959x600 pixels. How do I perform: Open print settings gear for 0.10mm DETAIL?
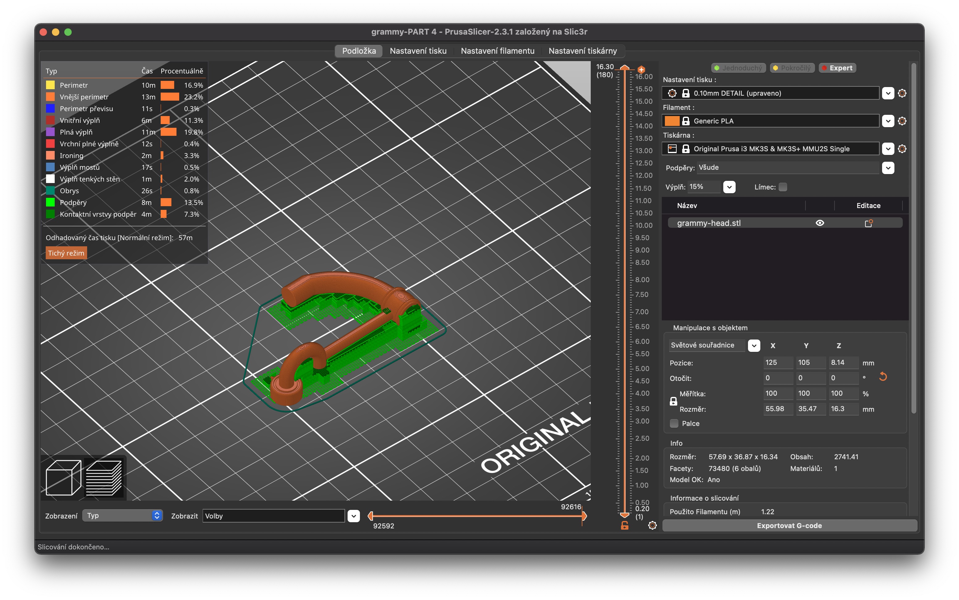(902, 93)
